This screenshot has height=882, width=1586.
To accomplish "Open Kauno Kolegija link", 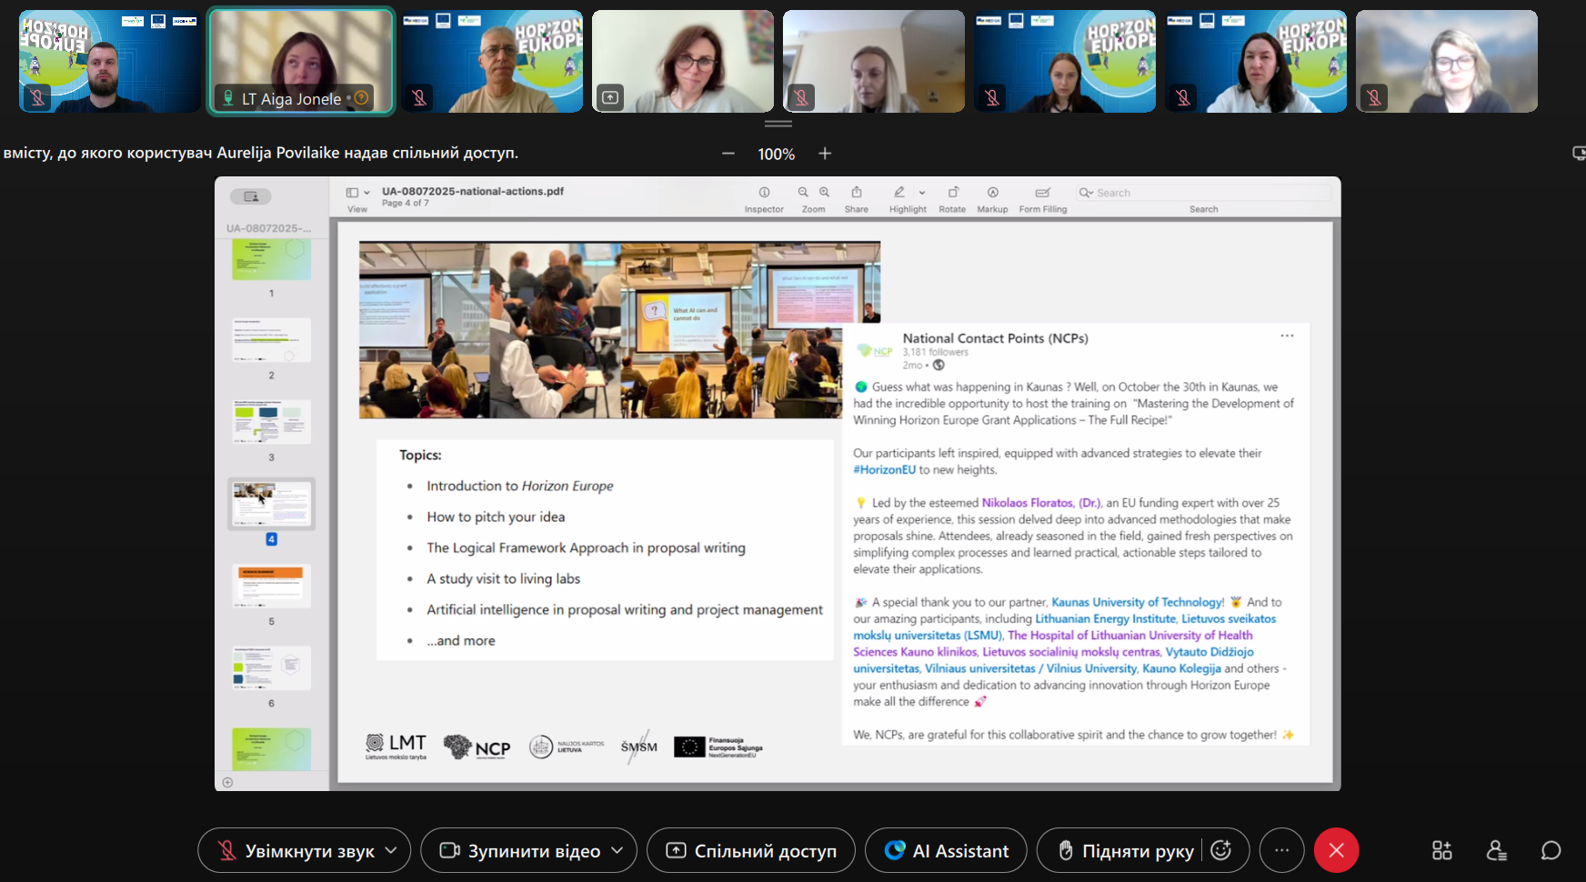I will tap(1181, 668).
